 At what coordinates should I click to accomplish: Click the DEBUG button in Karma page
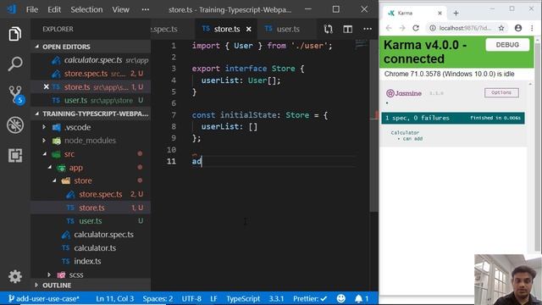coord(507,45)
